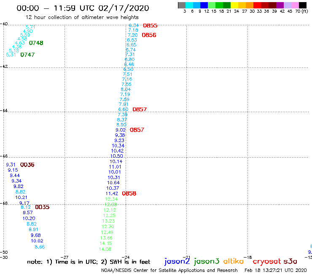Select the pink swatch in the legend bar
312x274 pixels.
click(x=295, y=5)
